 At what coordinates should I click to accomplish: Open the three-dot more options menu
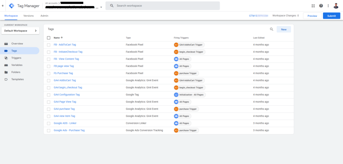[x=328, y=6]
